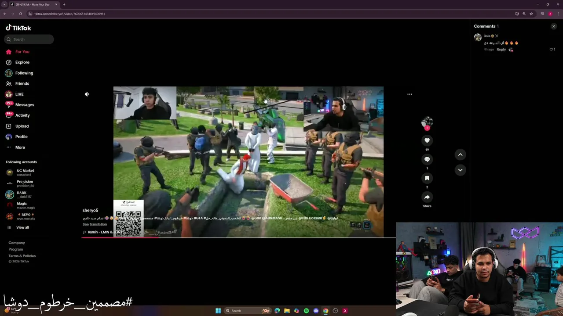Install app from address bar icon
Screen dimensions: 563x316
coord(517,14)
